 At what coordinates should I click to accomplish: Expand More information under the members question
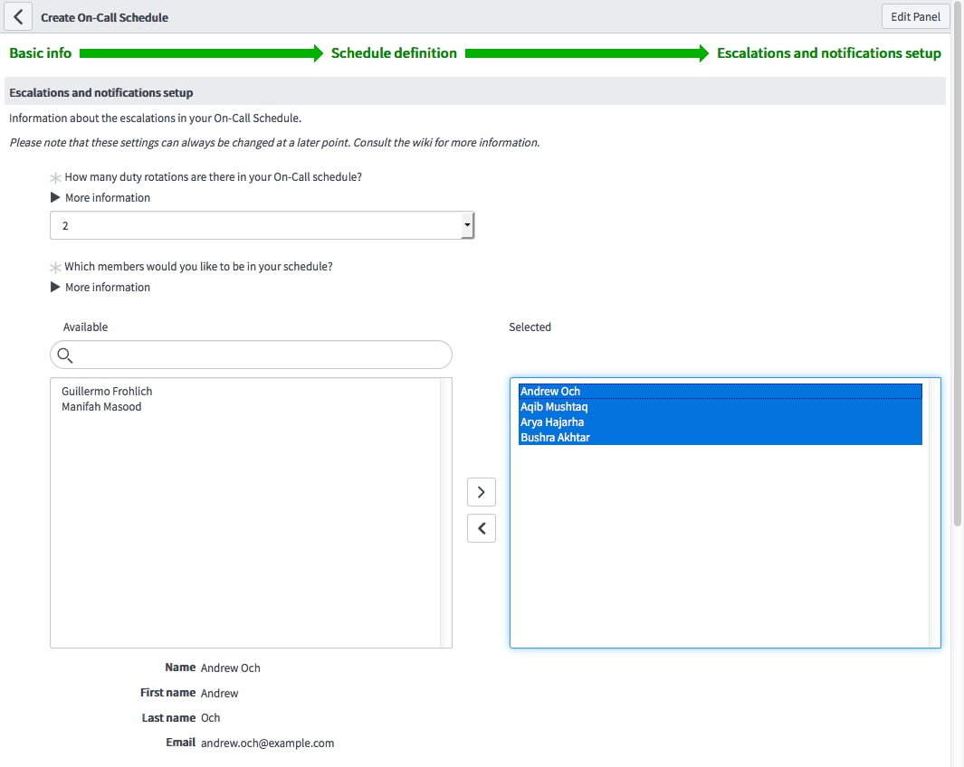click(100, 287)
